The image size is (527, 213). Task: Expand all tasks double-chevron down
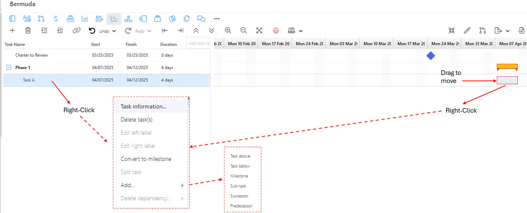(211, 30)
